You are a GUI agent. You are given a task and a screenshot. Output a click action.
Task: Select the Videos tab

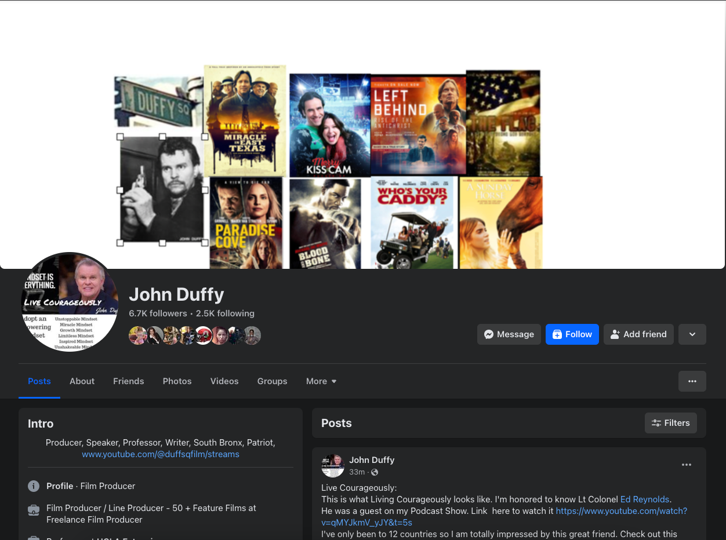224,381
